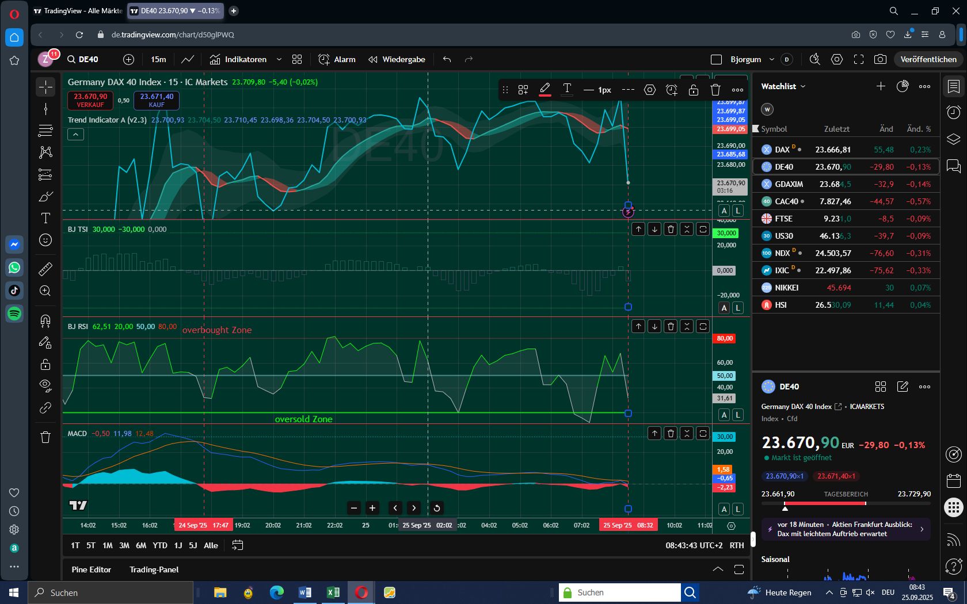Click the trash icon in drawing toolbar
This screenshot has height=604, width=967.
coord(715,90)
